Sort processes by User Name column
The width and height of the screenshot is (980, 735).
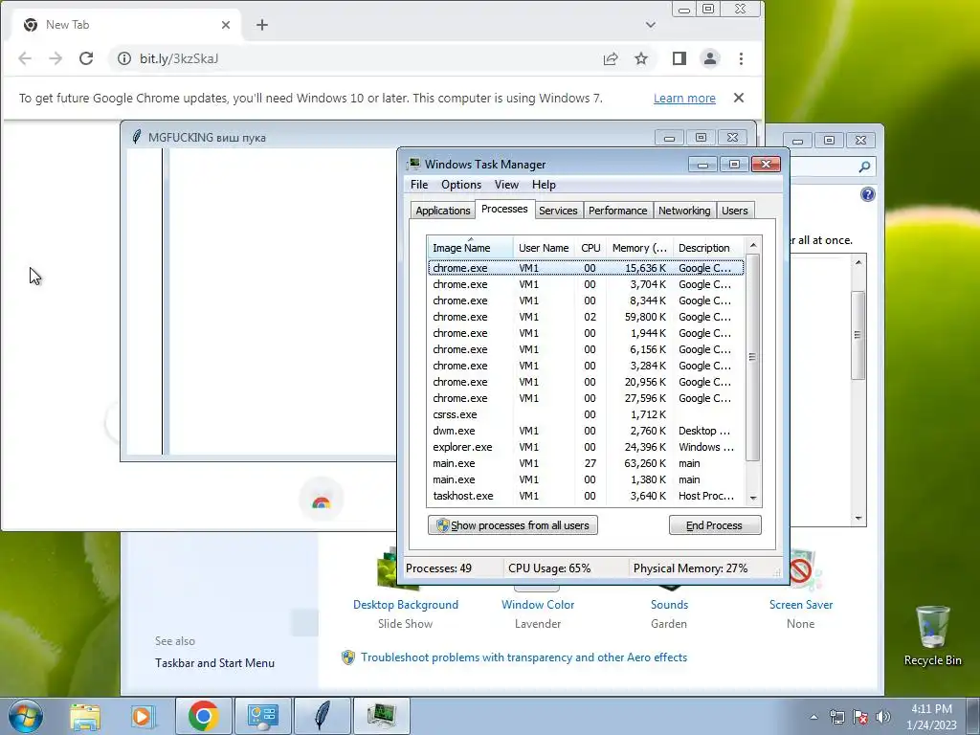pos(544,248)
